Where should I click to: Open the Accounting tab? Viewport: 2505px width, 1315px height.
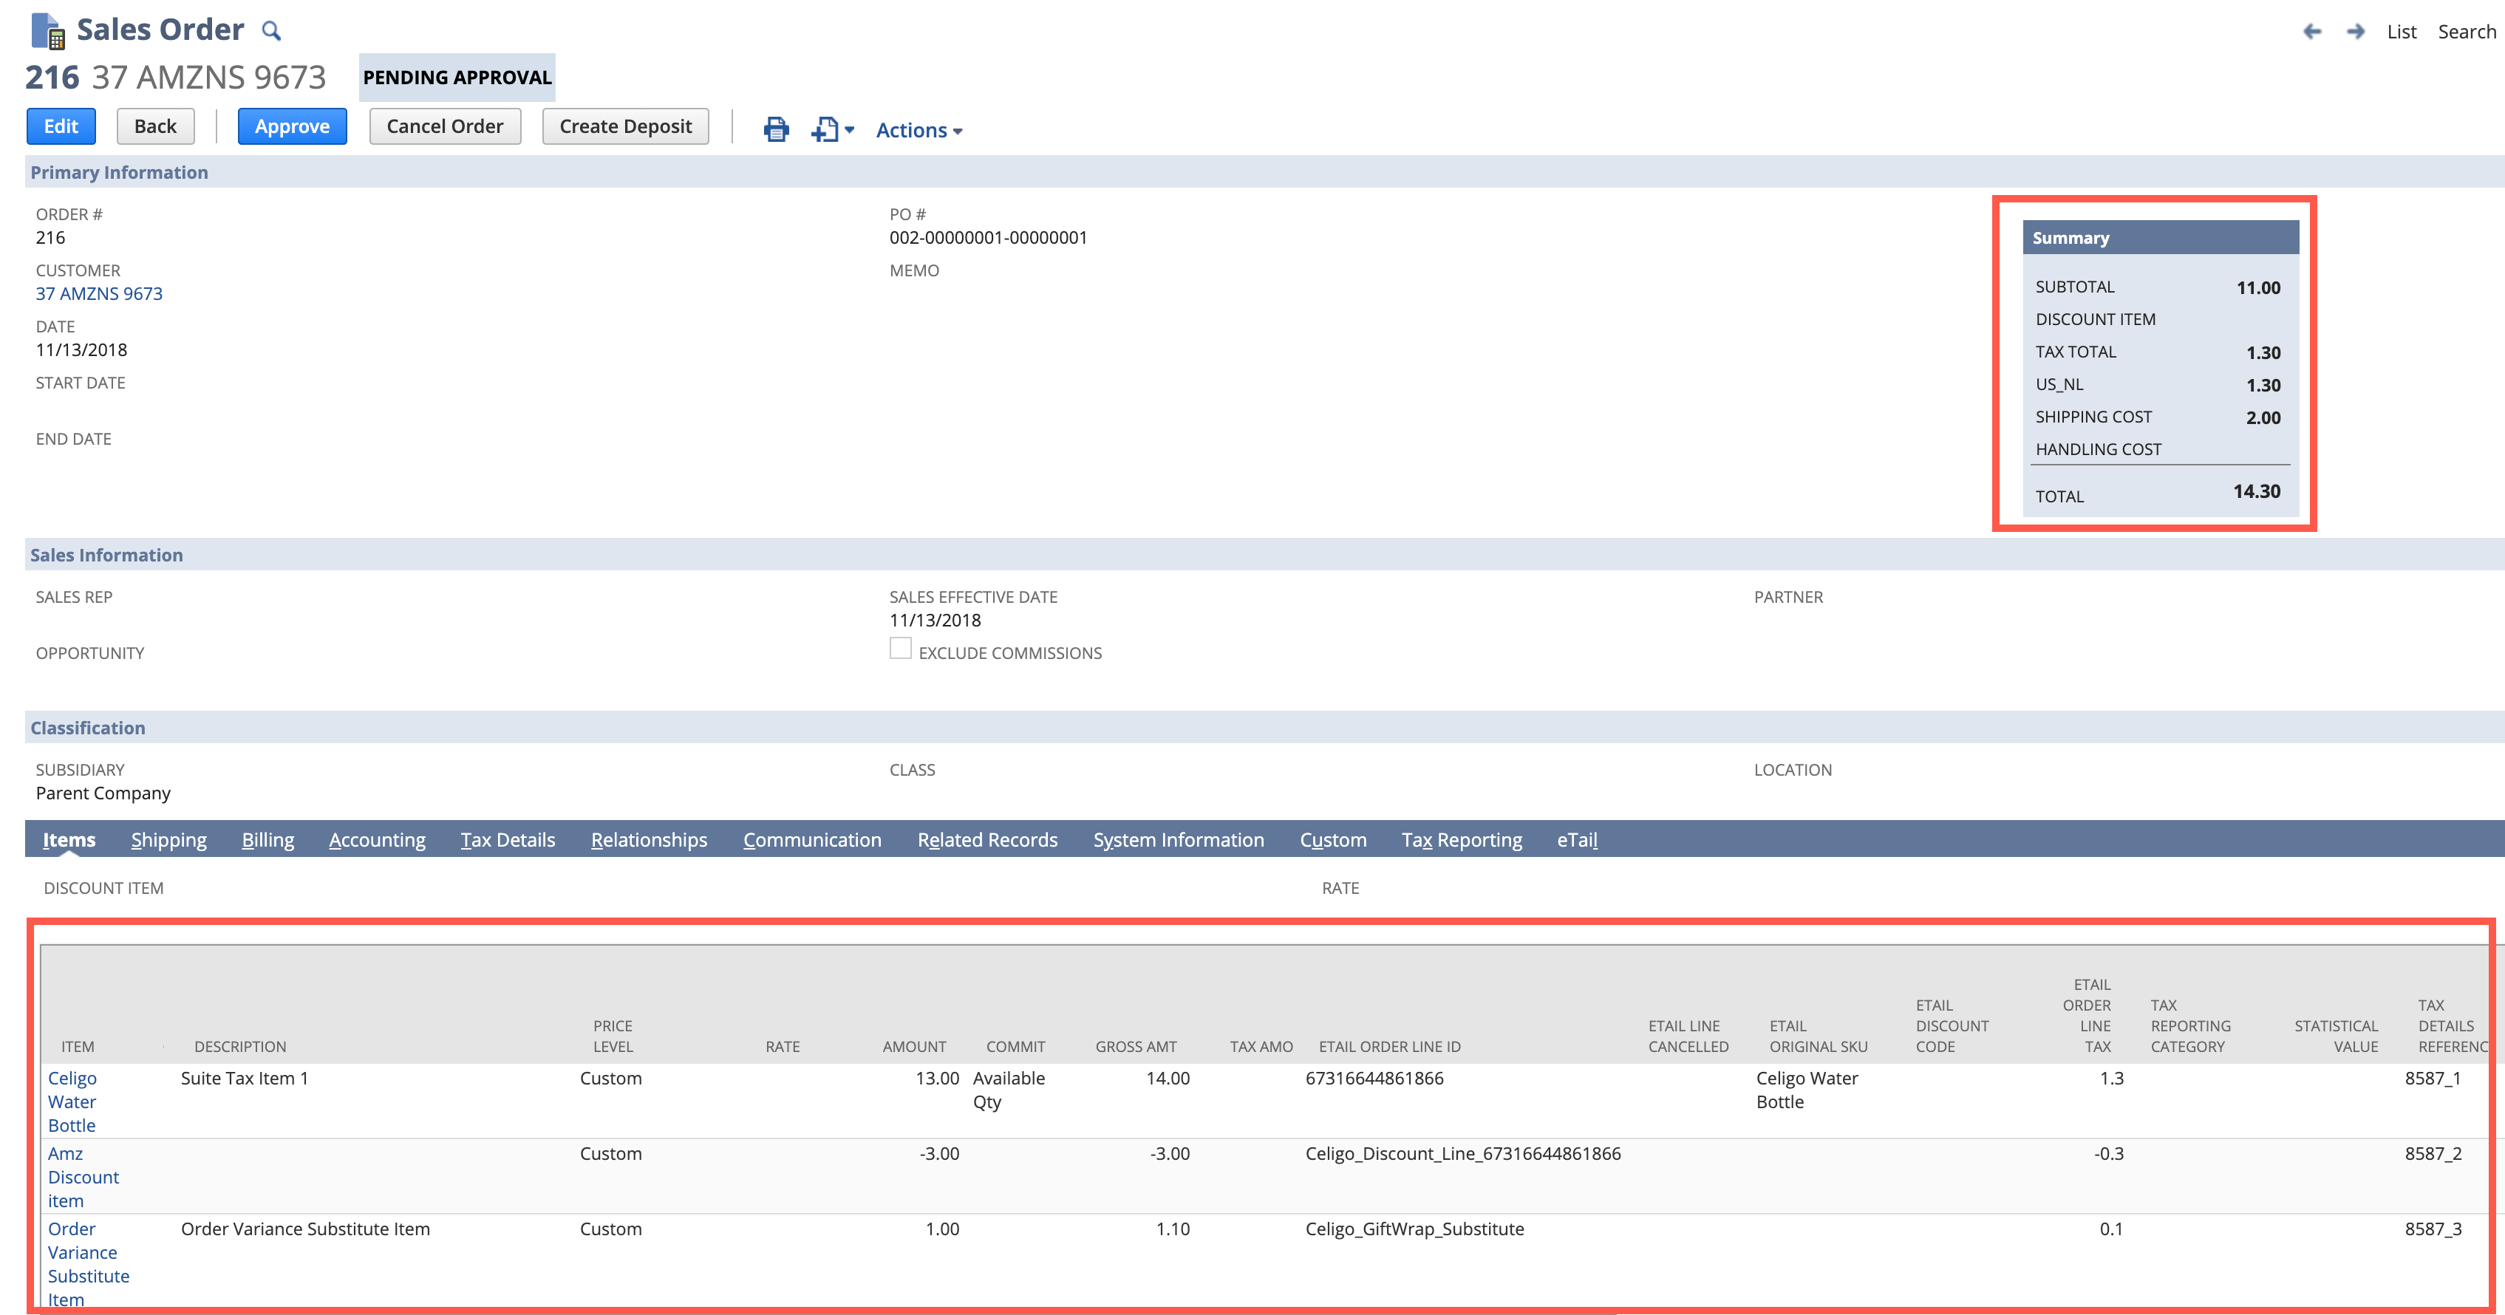click(378, 840)
